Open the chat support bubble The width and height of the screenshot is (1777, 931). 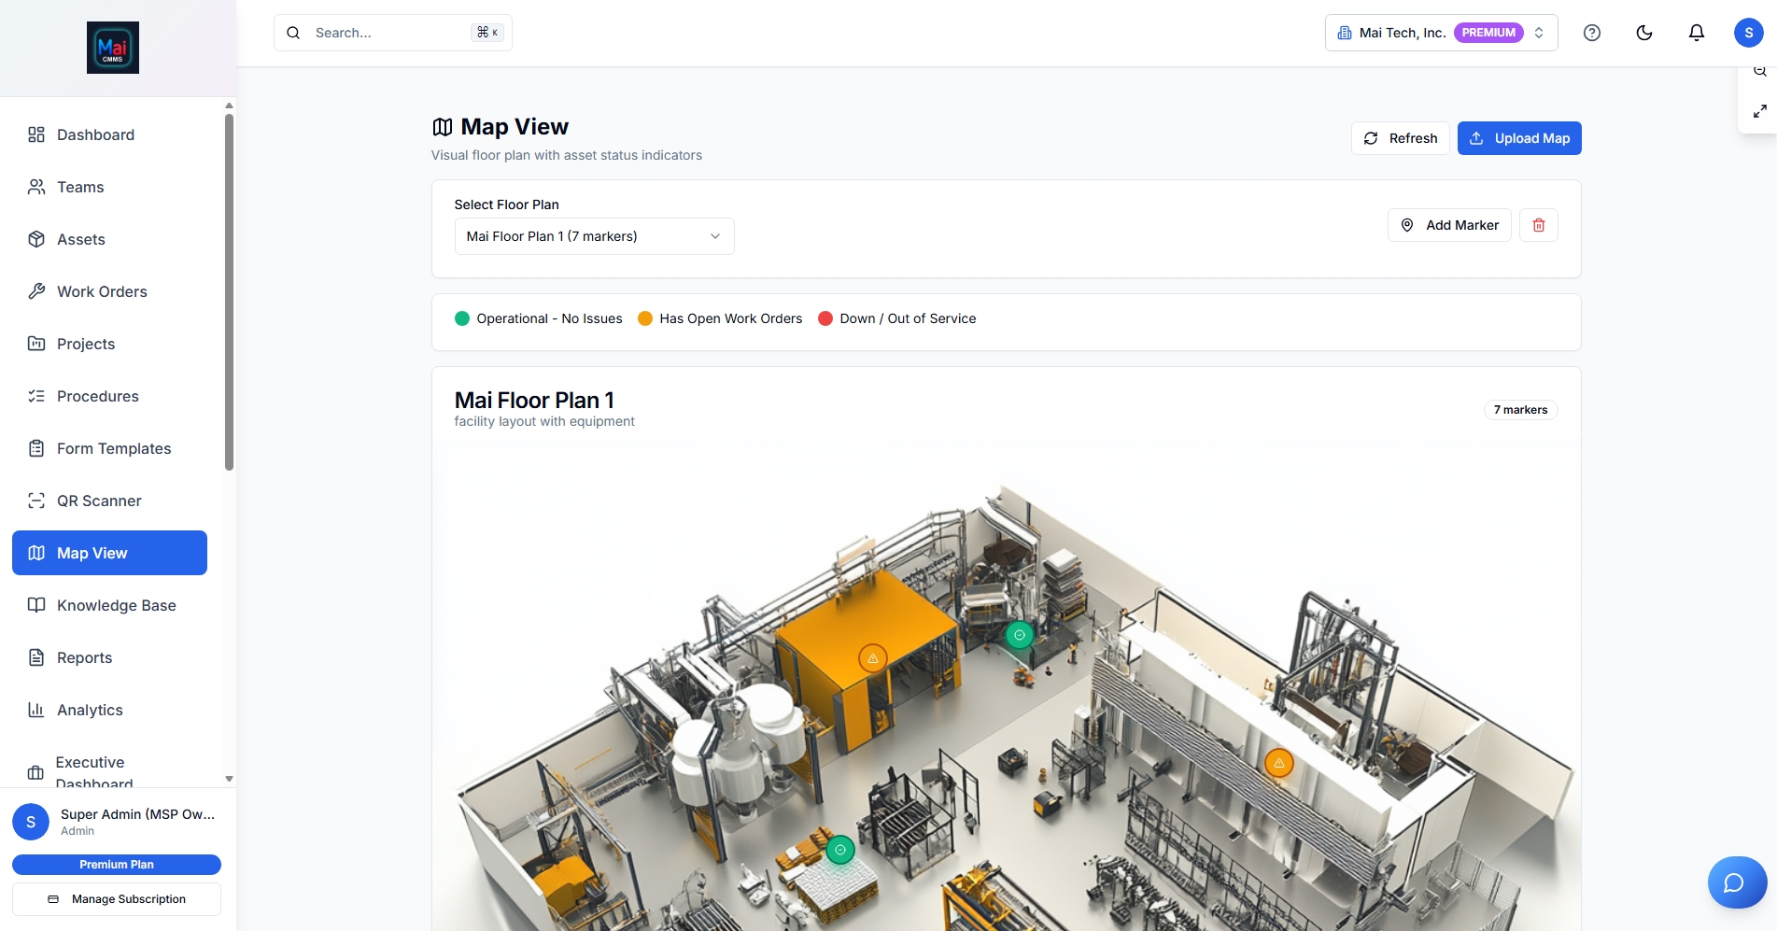pos(1736,882)
